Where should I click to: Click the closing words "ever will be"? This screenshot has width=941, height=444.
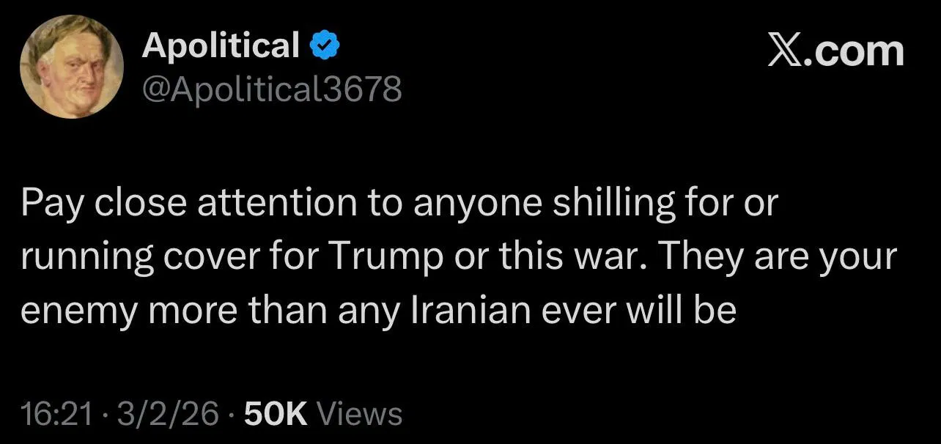[638, 311]
